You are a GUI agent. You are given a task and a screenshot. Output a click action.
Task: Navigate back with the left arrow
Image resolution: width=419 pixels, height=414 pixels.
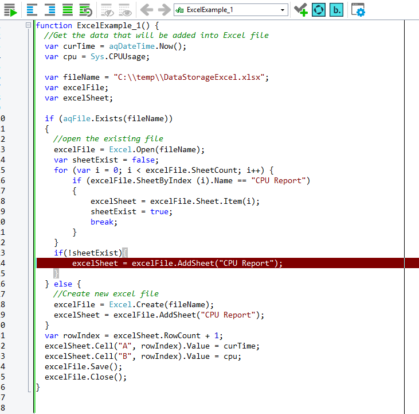[147, 10]
